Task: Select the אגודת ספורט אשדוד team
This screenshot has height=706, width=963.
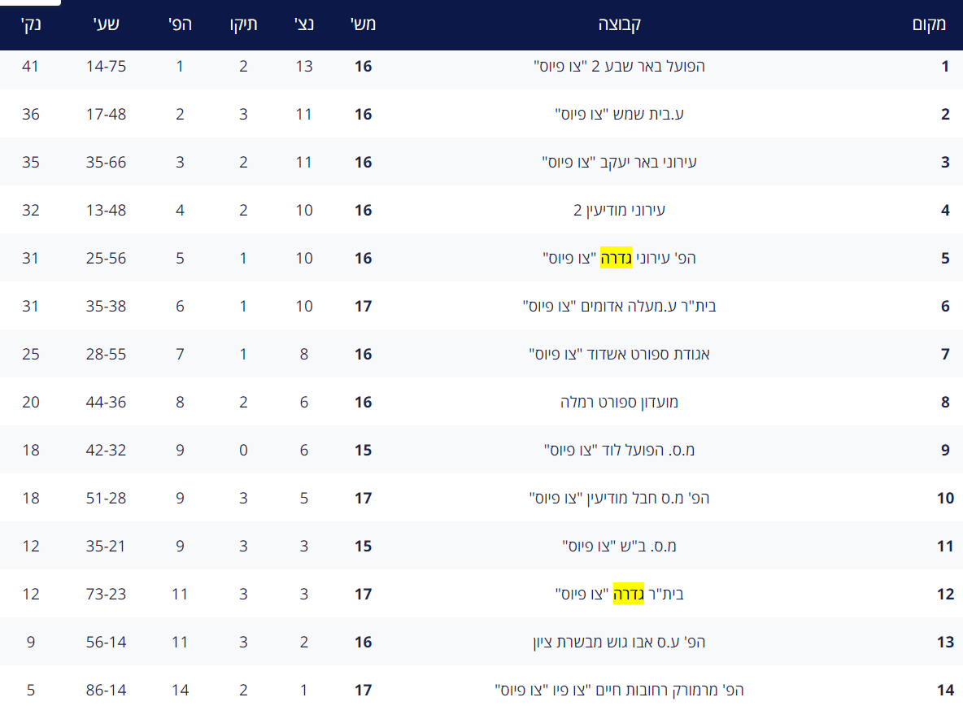Action: tap(619, 354)
